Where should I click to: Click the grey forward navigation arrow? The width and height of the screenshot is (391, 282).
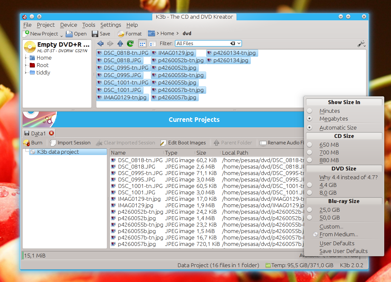(x=110, y=44)
